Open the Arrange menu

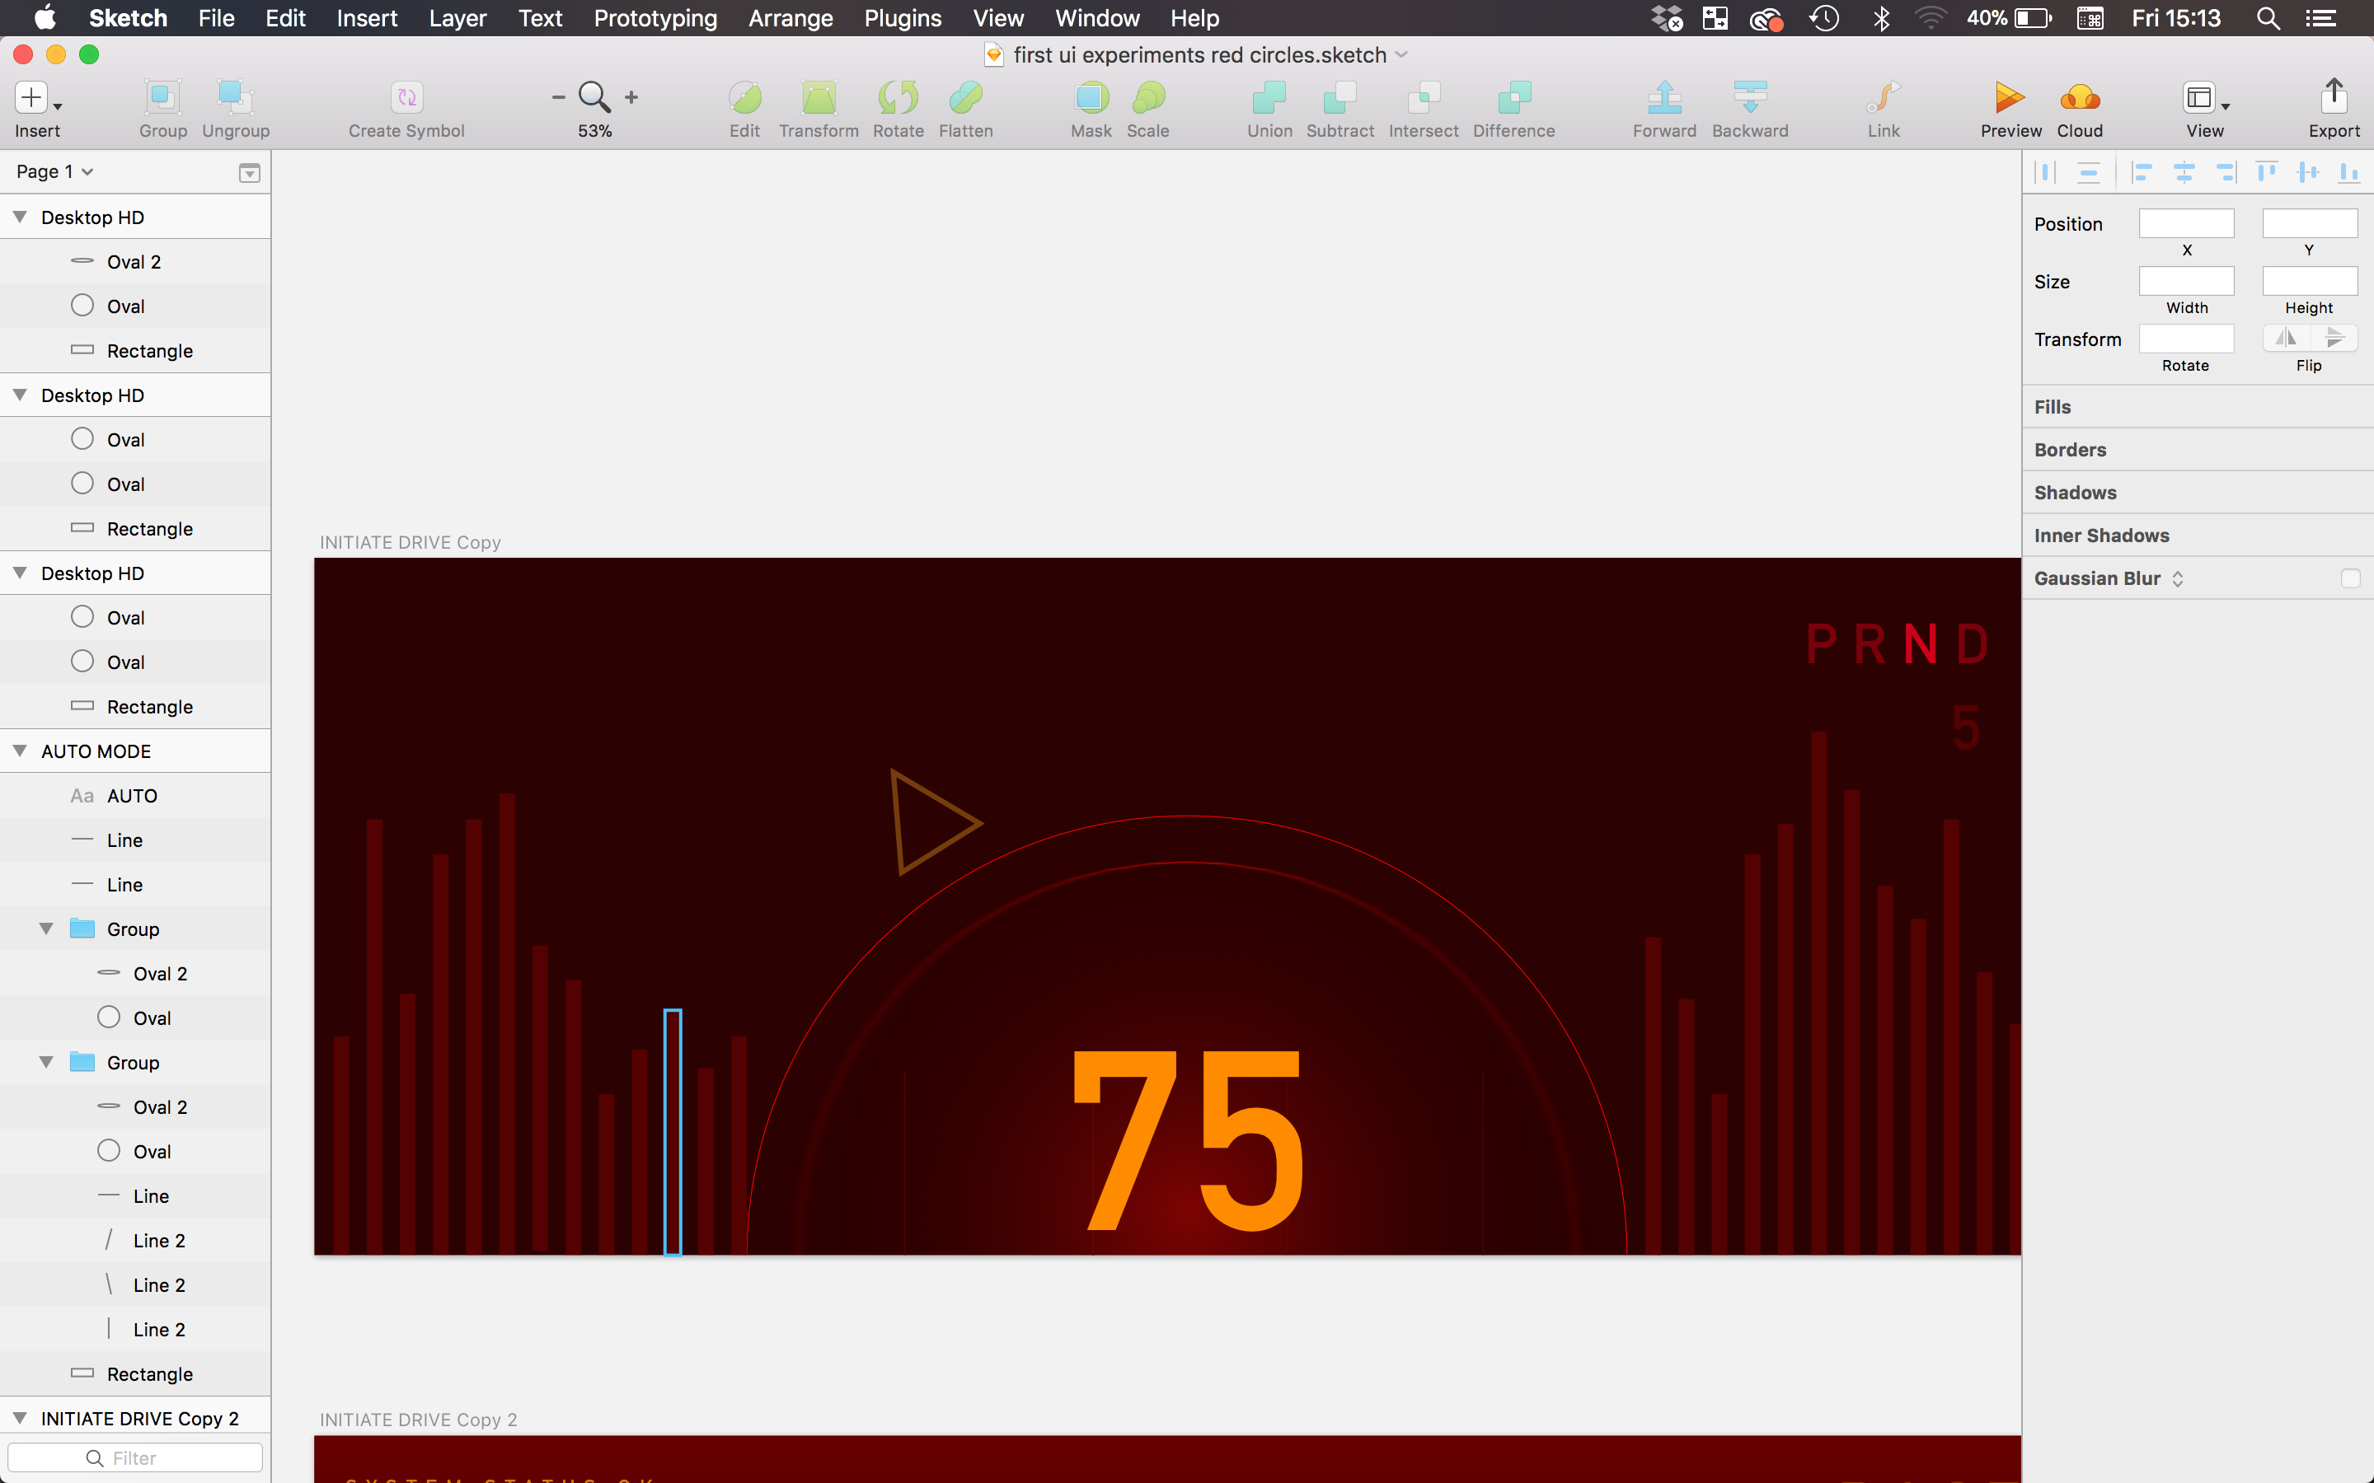pos(791,17)
